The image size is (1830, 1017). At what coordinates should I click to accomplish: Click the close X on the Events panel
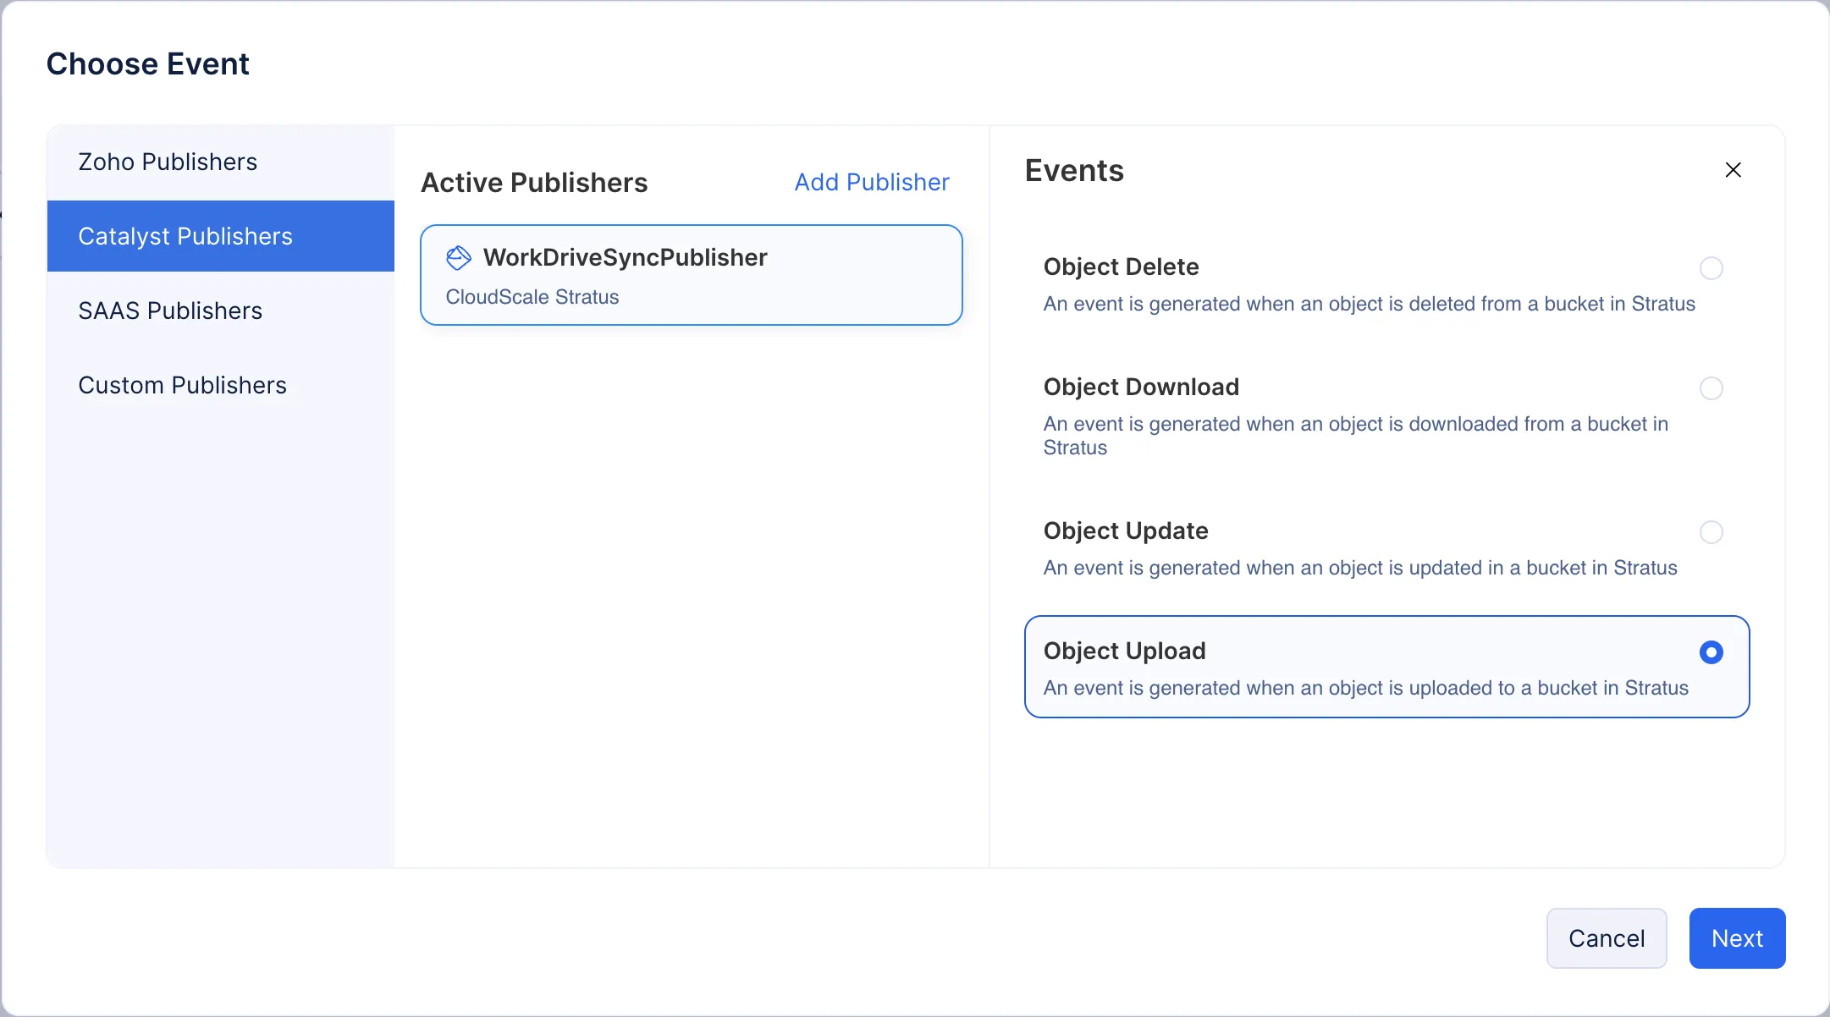[1732, 169]
